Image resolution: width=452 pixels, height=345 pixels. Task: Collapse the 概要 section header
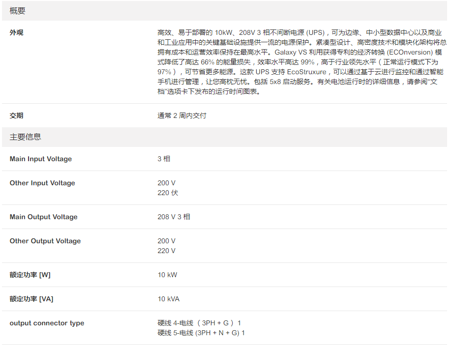pyautogui.click(x=18, y=11)
